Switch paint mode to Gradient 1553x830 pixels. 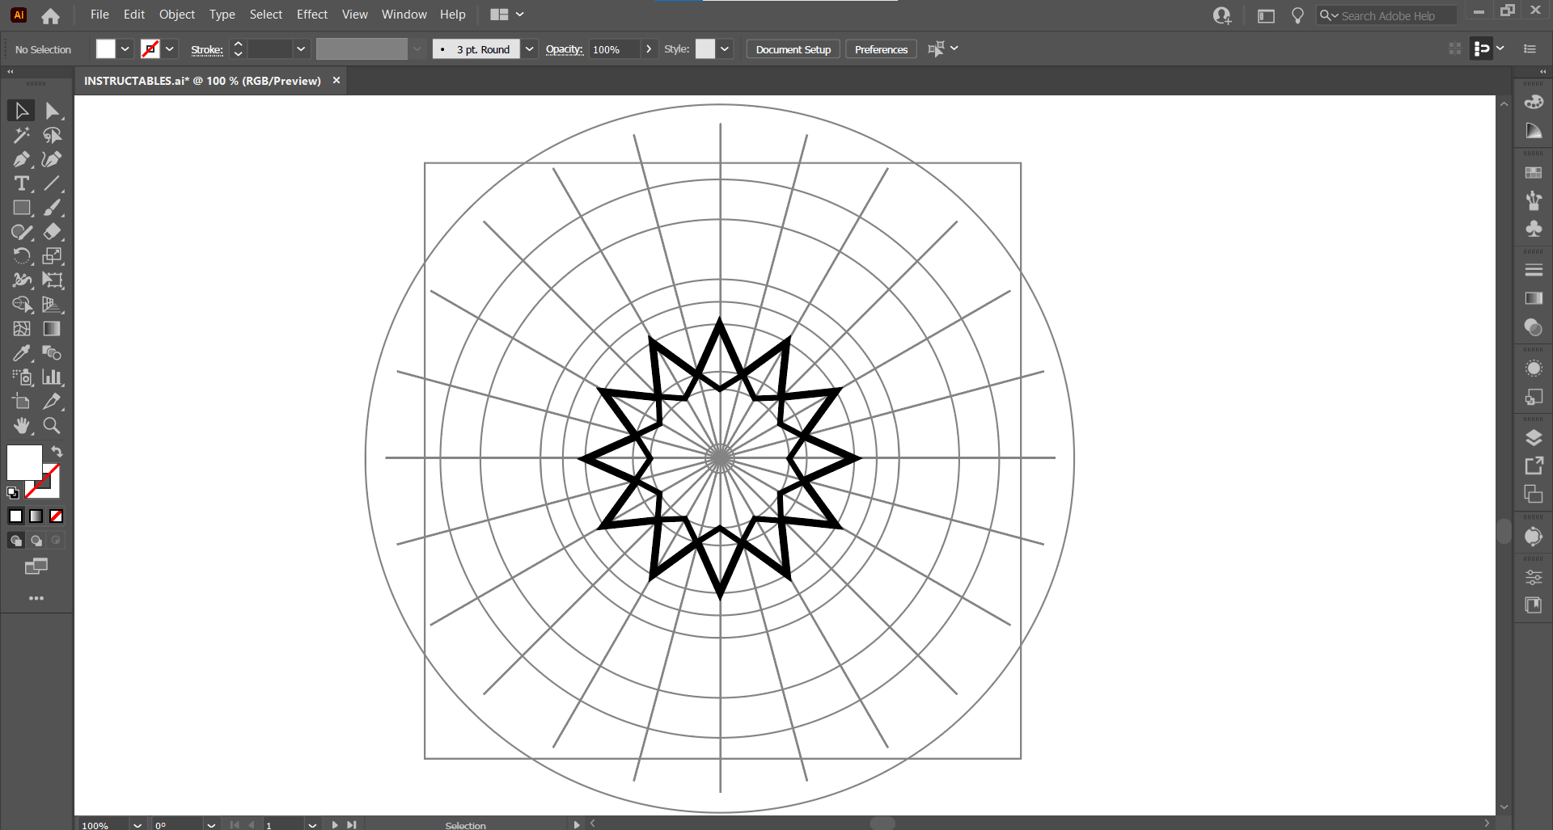36,516
